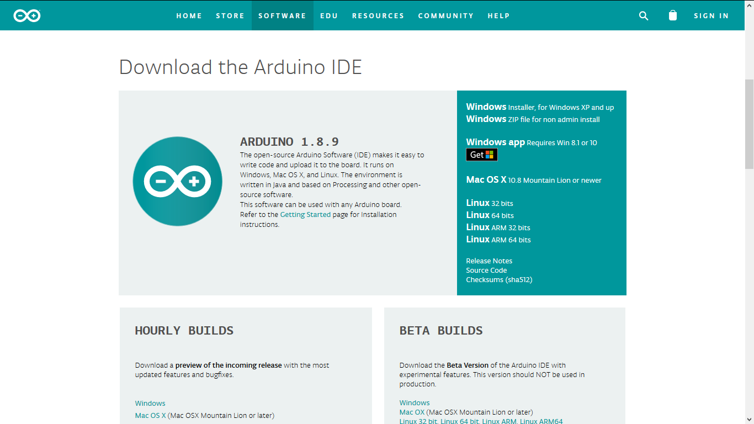Click the Microsoft Store Get badge
Image resolution: width=754 pixels, height=424 pixels.
tap(482, 155)
